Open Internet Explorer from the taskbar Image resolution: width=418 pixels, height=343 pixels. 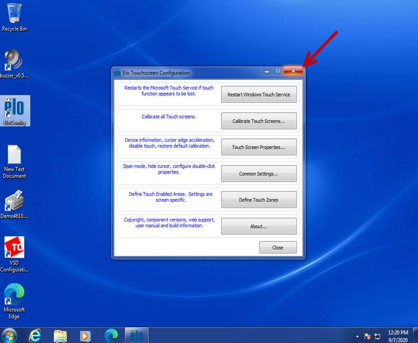pyautogui.click(x=36, y=335)
